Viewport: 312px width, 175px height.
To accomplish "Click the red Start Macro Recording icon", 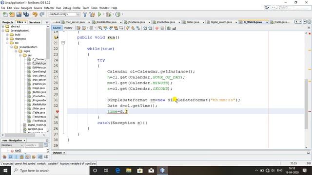I will pyautogui.click(x=157, y=28).
